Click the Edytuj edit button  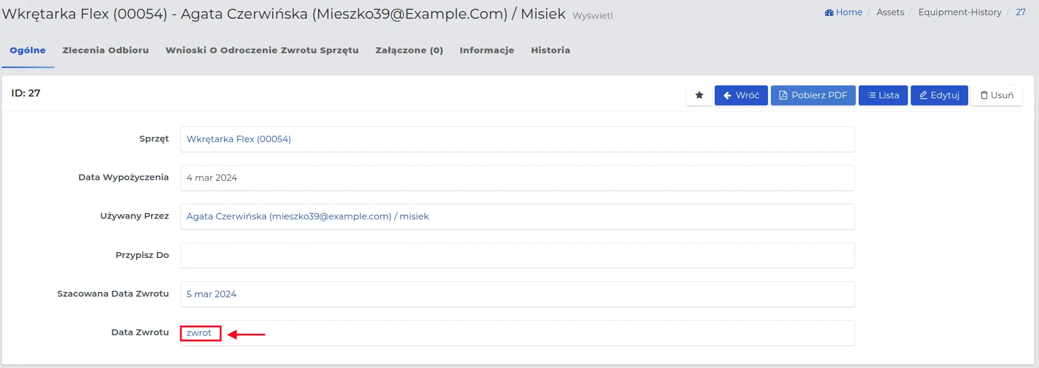(939, 95)
